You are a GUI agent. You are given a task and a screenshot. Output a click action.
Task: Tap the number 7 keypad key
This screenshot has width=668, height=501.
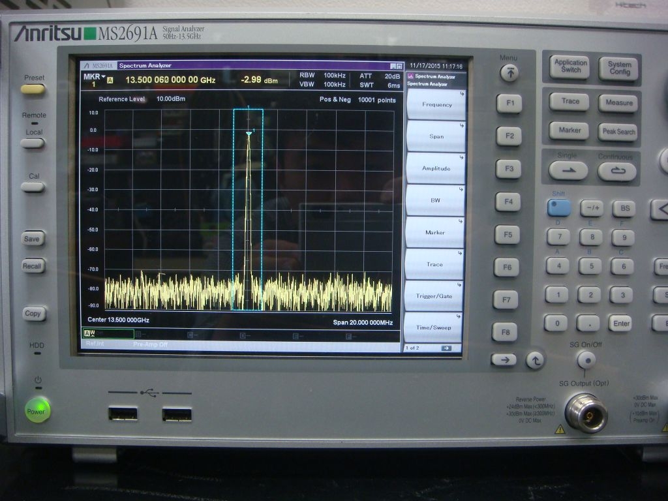pos(558,236)
